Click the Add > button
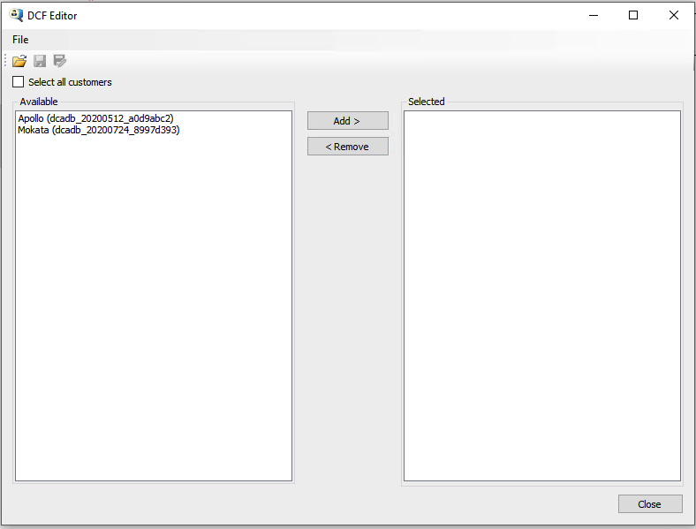The width and height of the screenshot is (696, 529). [x=347, y=121]
